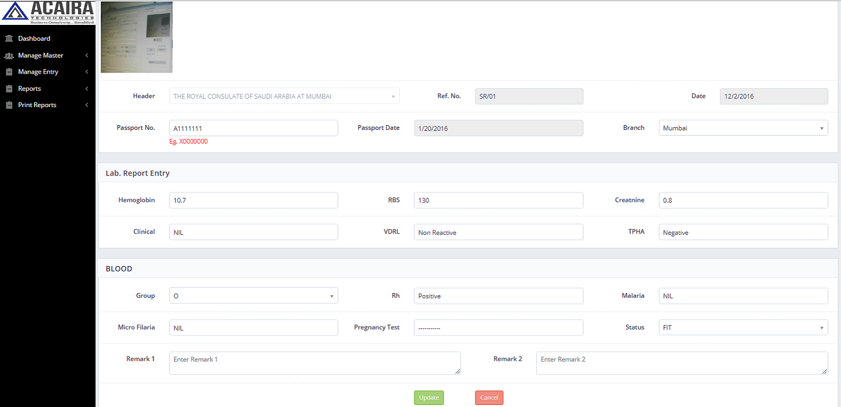
Task: Expand the Manage Master submenu chevron
Action: coord(86,56)
